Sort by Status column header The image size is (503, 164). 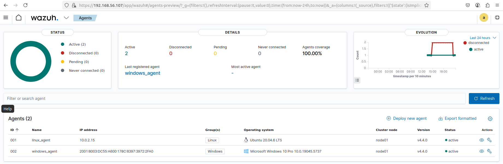[450, 130]
